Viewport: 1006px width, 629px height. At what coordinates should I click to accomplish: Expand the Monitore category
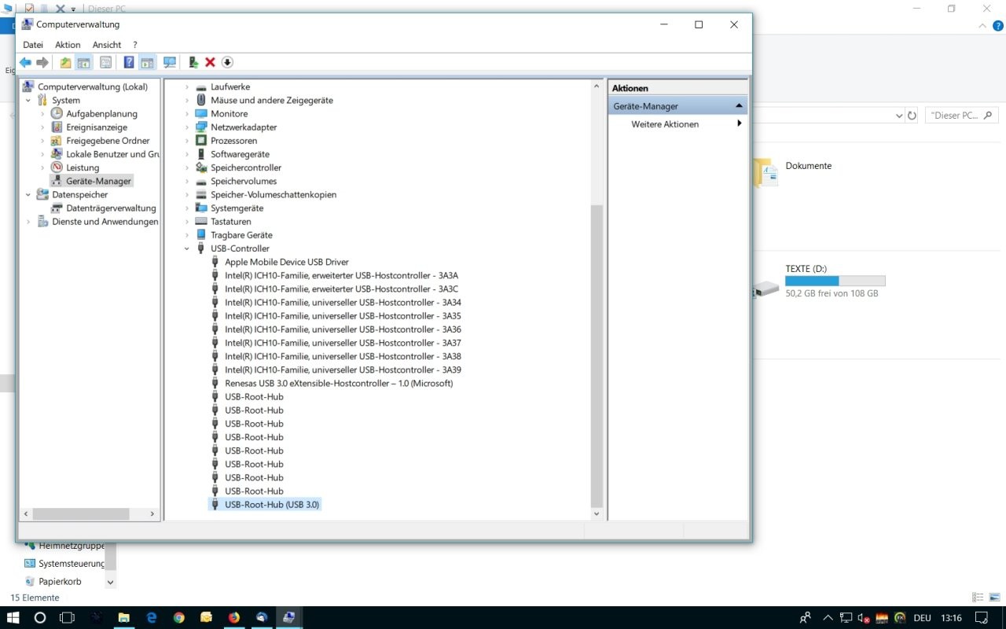click(x=187, y=114)
